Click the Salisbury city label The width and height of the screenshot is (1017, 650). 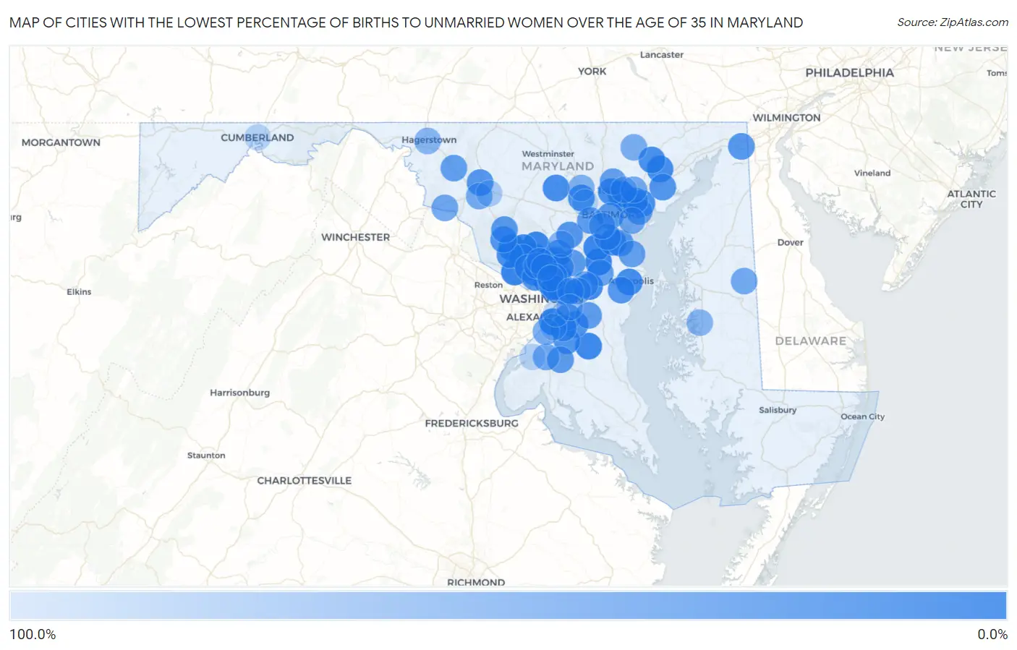pyautogui.click(x=778, y=410)
